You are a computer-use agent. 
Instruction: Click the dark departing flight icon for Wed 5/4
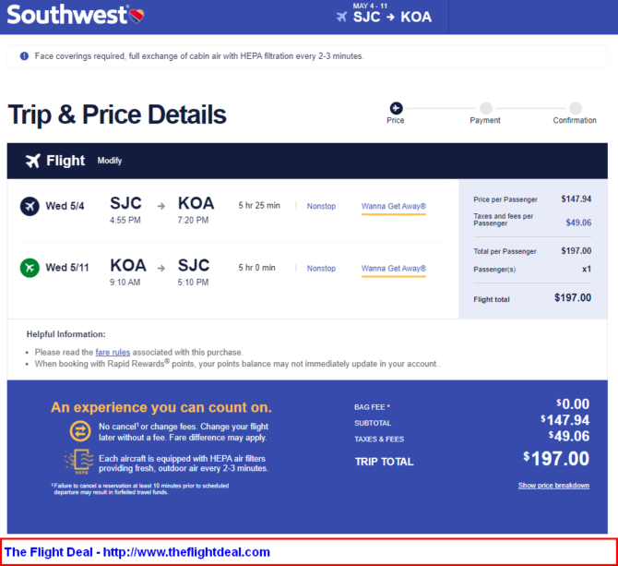[x=30, y=206]
